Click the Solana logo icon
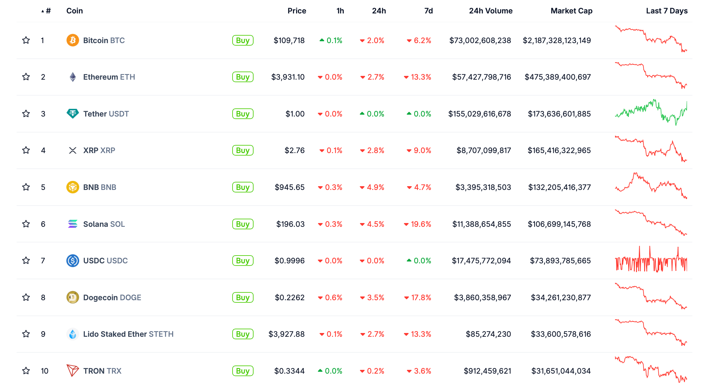The height and width of the screenshot is (388, 703). (73, 224)
